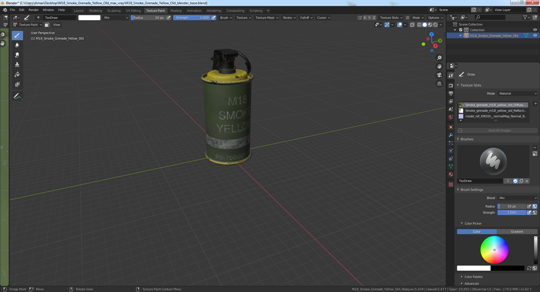The width and height of the screenshot is (540, 292).
Task: Toggle X-ray view
Action: pos(412,25)
